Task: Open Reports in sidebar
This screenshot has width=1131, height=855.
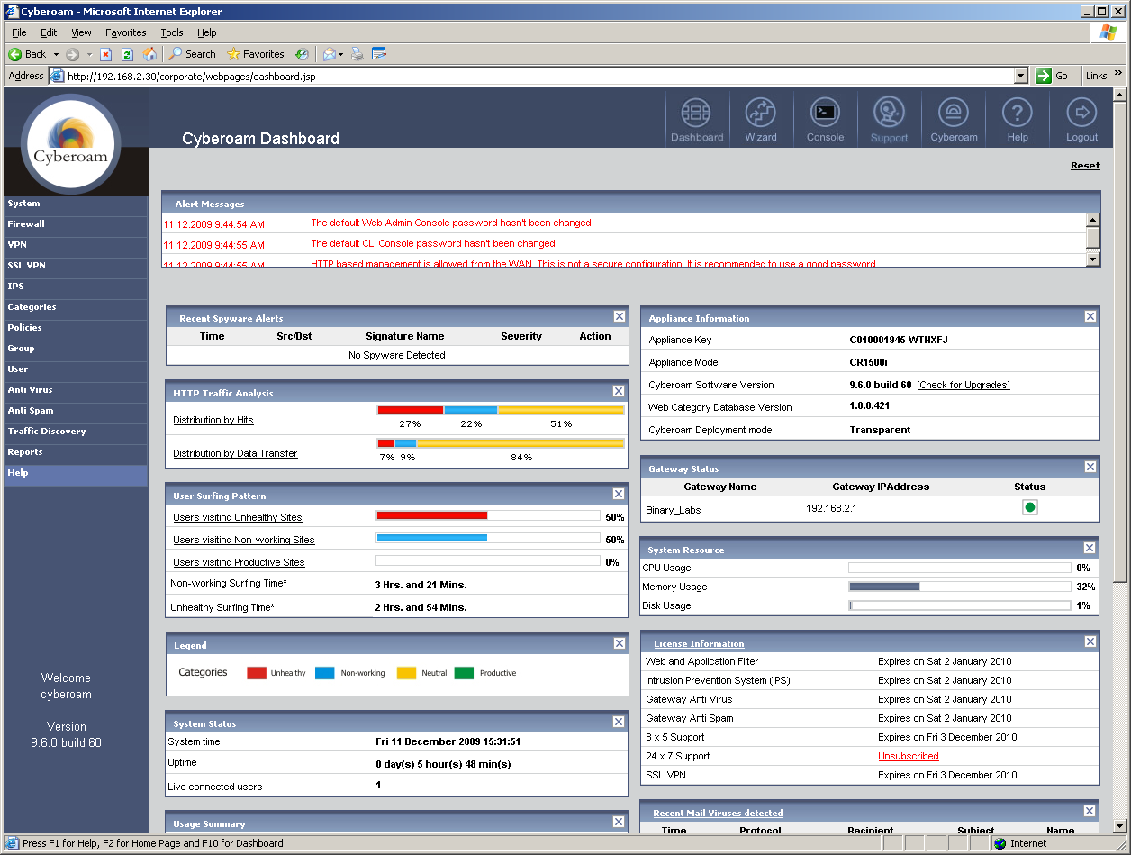Action: (x=75, y=452)
